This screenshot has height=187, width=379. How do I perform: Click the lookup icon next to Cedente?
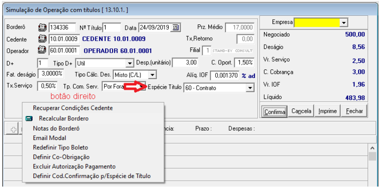pyautogui.click(x=42, y=39)
